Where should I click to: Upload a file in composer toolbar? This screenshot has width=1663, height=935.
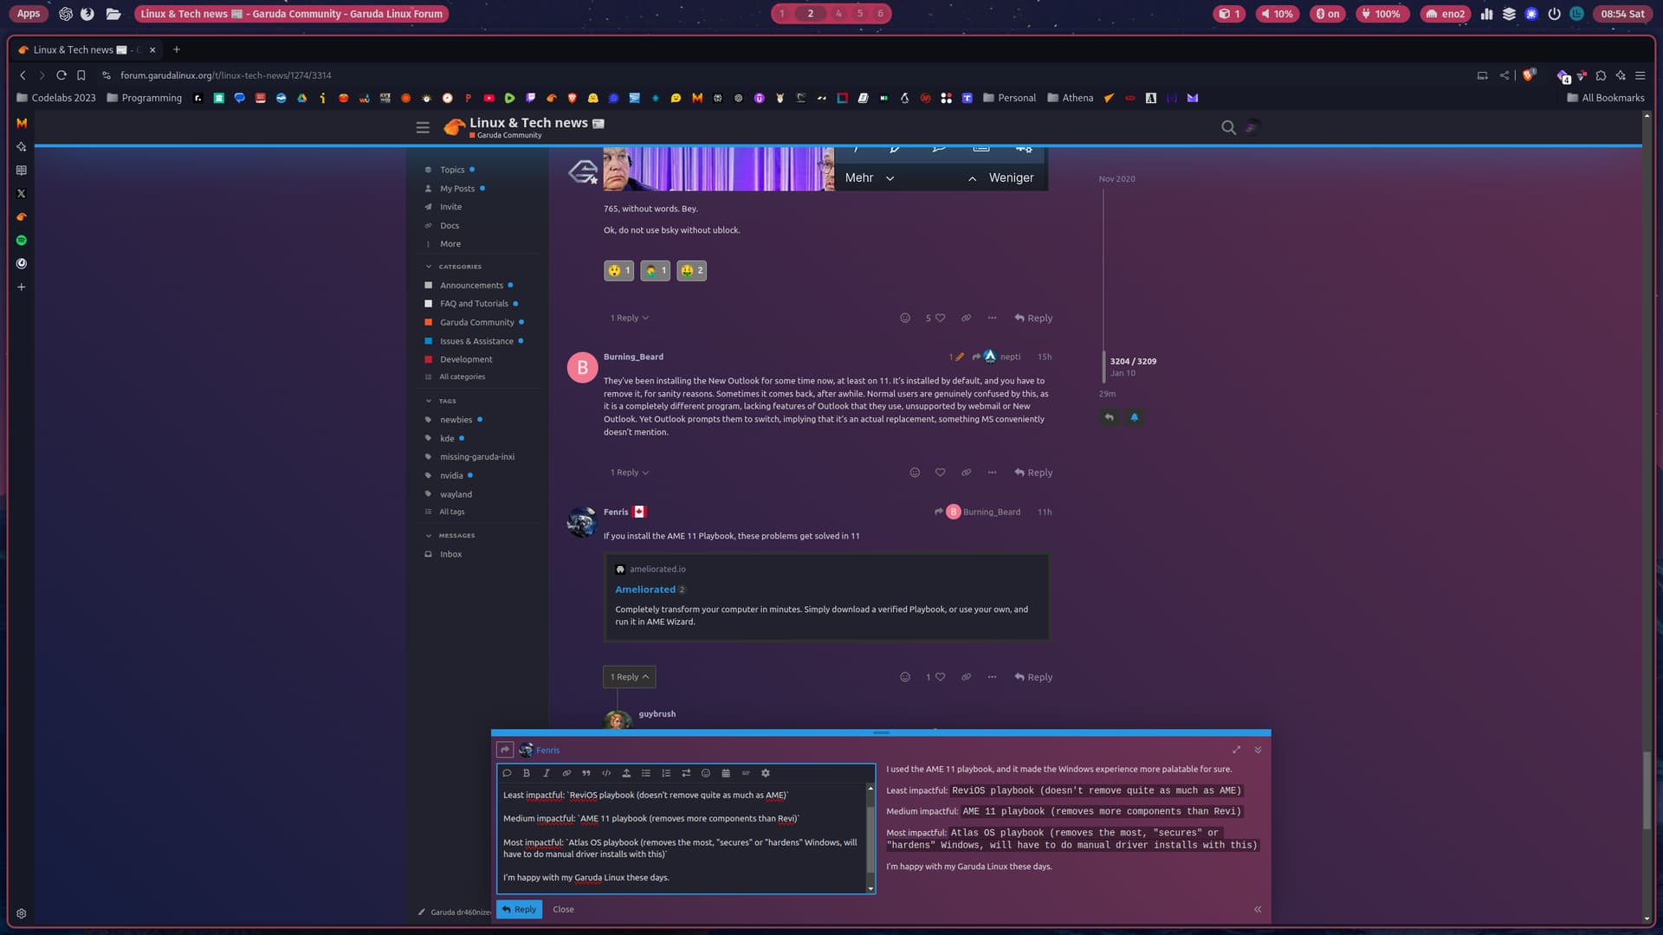pyautogui.click(x=626, y=773)
